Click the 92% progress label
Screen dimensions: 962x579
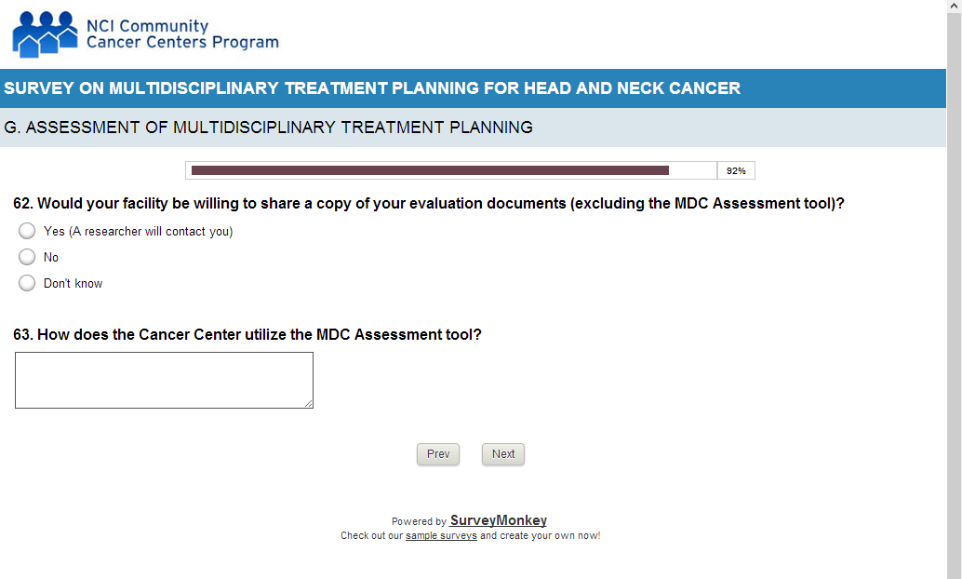tap(736, 171)
